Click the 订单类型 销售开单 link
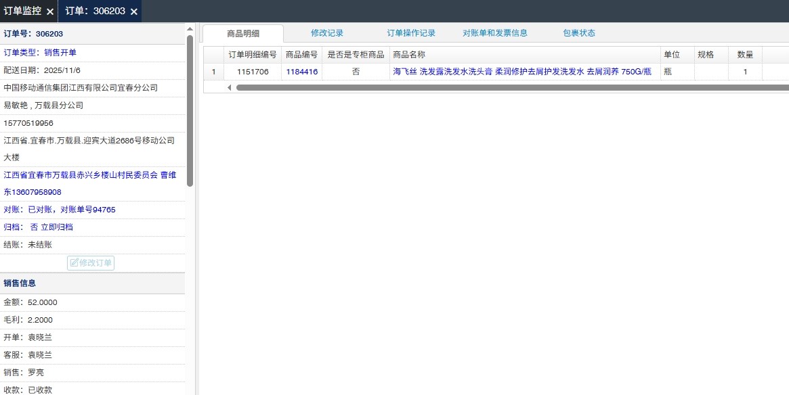The width and height of the screenshot is (789, 395). pyautogui.click(x=60, y=53)
